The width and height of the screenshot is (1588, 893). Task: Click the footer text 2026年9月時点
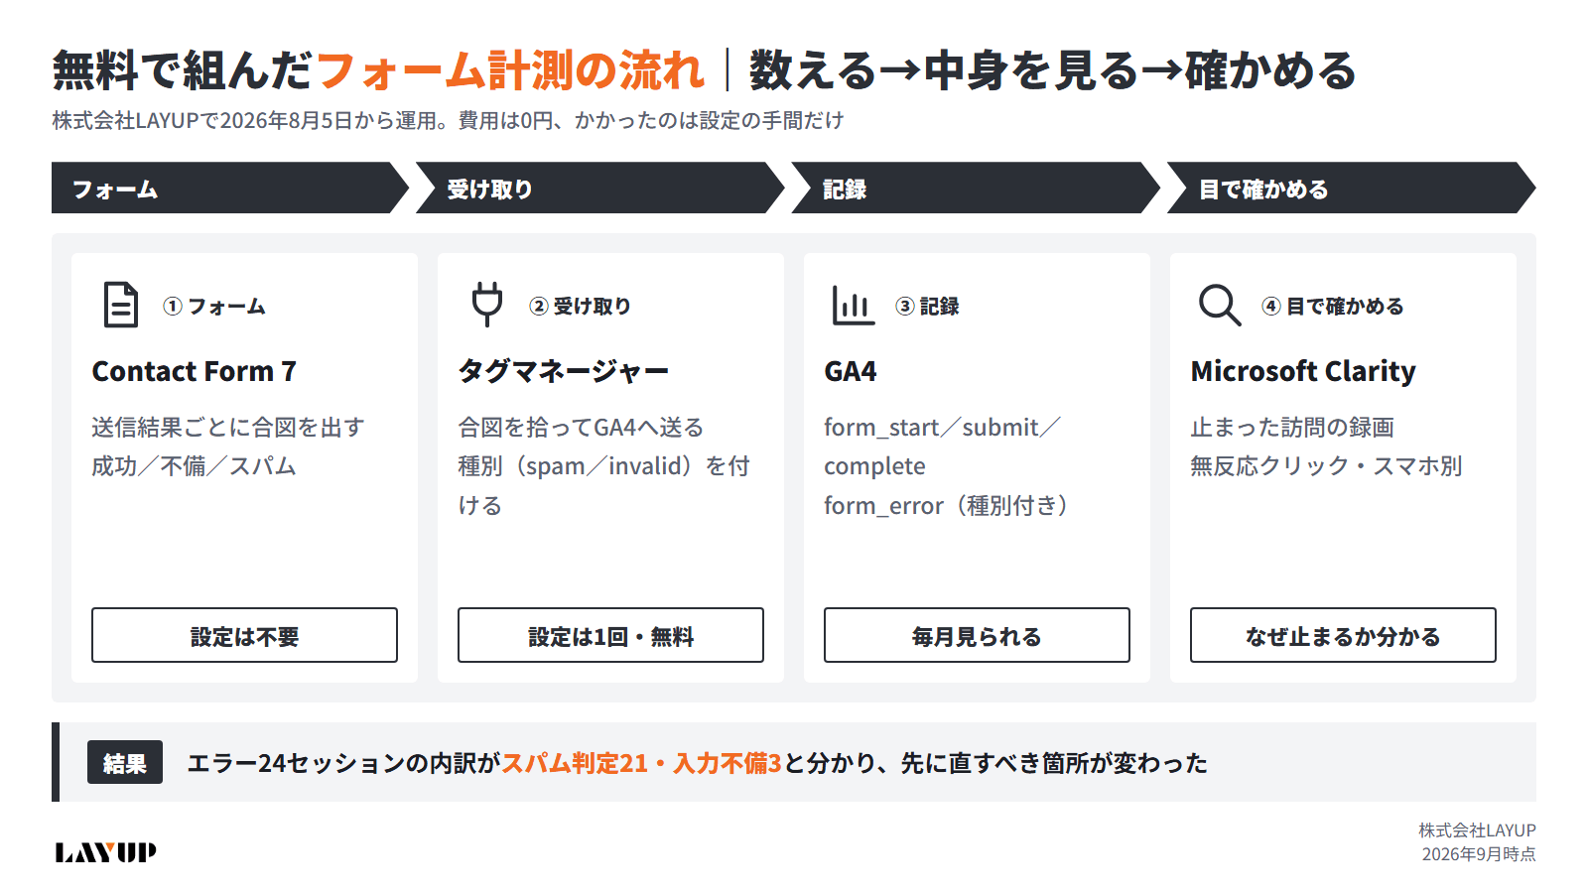click(x=1479, y=853)
